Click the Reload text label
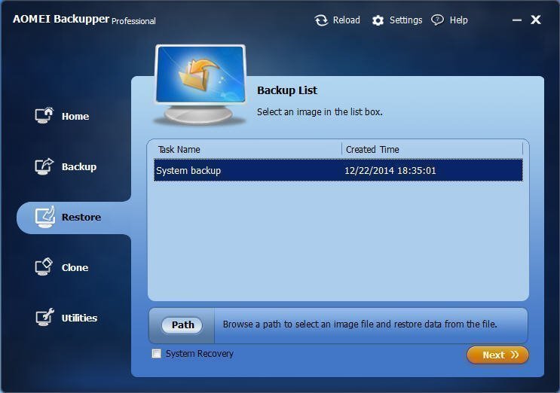This screenshot has width=560, height=393. pos(347,20)
